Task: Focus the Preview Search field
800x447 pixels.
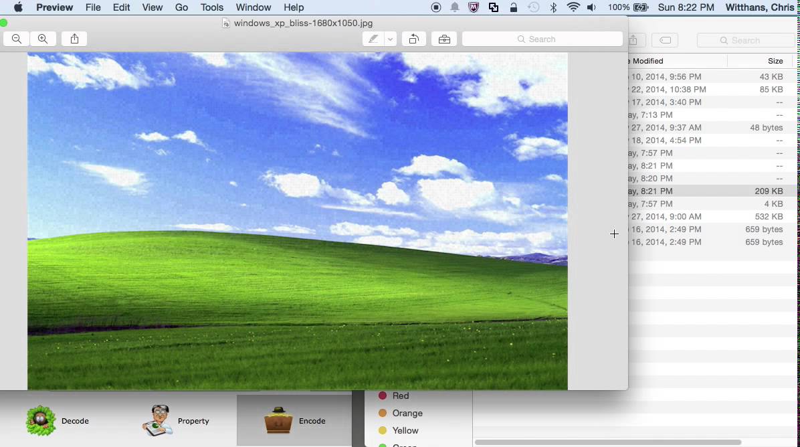Action: (542, 39)
